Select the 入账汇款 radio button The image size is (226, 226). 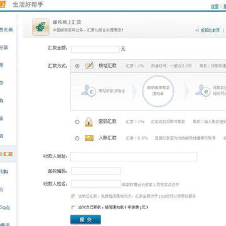[77, 138]
